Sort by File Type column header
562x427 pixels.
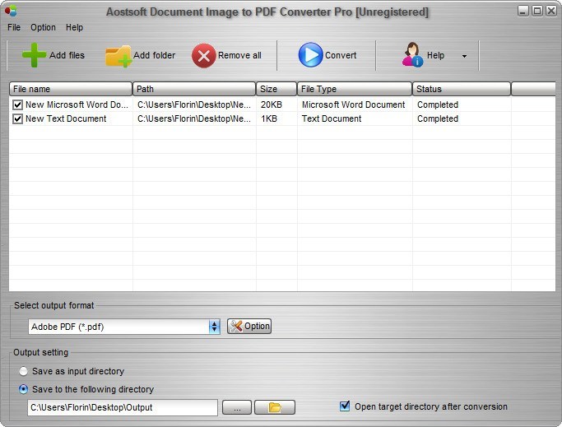coord(355,89)
